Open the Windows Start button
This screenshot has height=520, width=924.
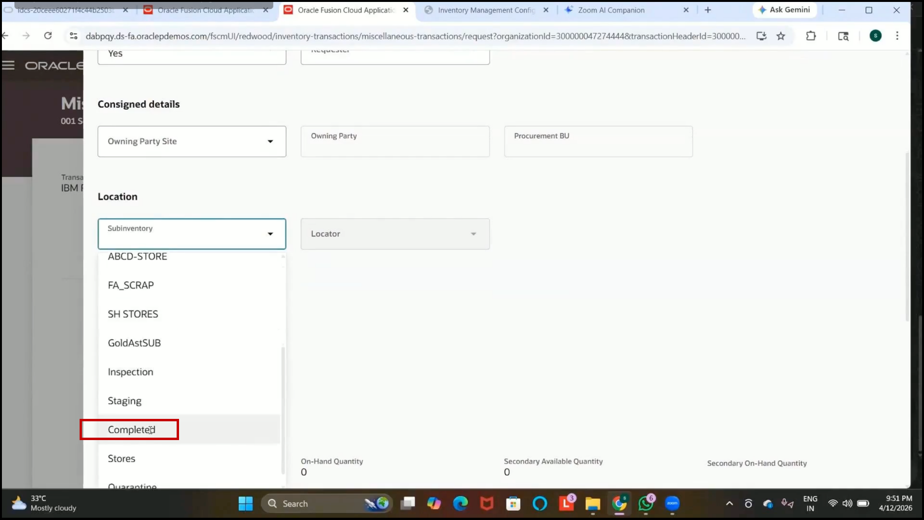coord(245,504)
